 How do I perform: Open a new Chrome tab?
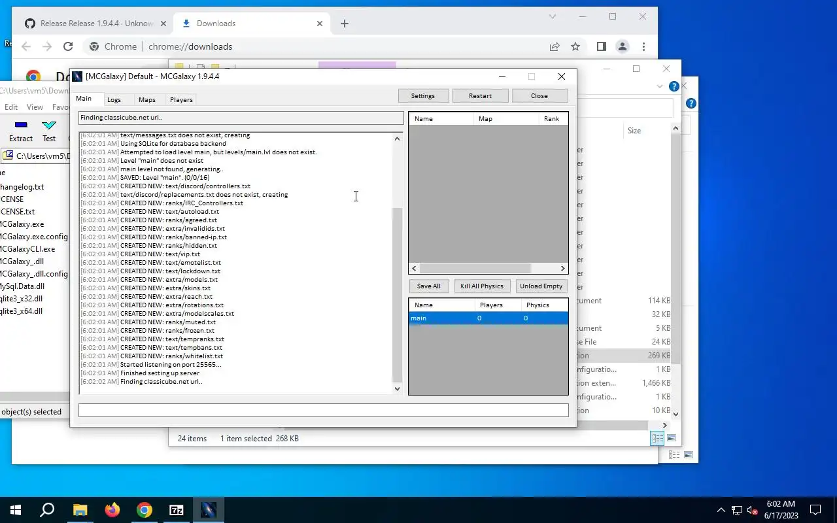pos(345,24)
